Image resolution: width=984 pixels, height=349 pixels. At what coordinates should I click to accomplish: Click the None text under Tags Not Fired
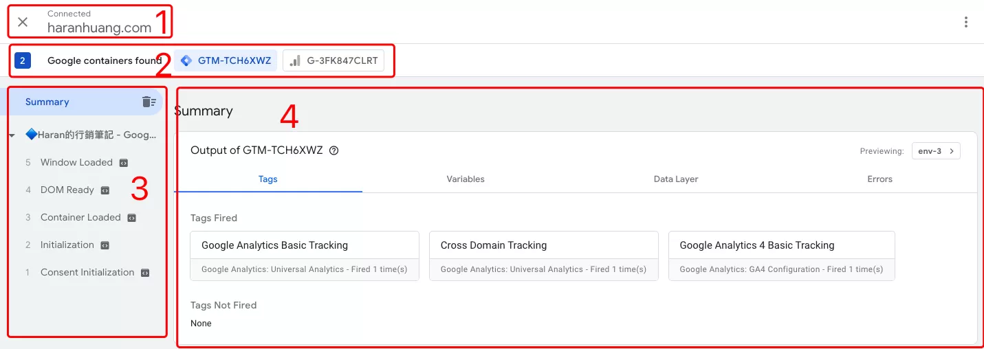pyautogui.click(x=201, y=323)
